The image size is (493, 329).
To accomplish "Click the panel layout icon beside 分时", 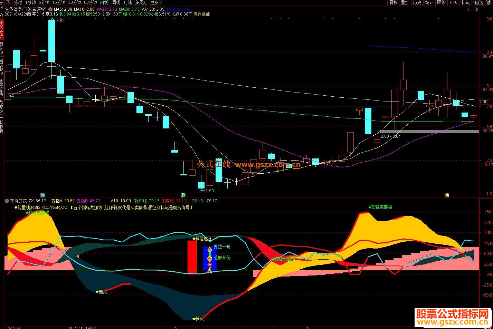I will tap(8, 2).
